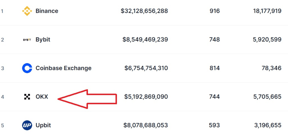
Task: Click Coinbase volume $6,754,754,310
Action: [146, 68]
